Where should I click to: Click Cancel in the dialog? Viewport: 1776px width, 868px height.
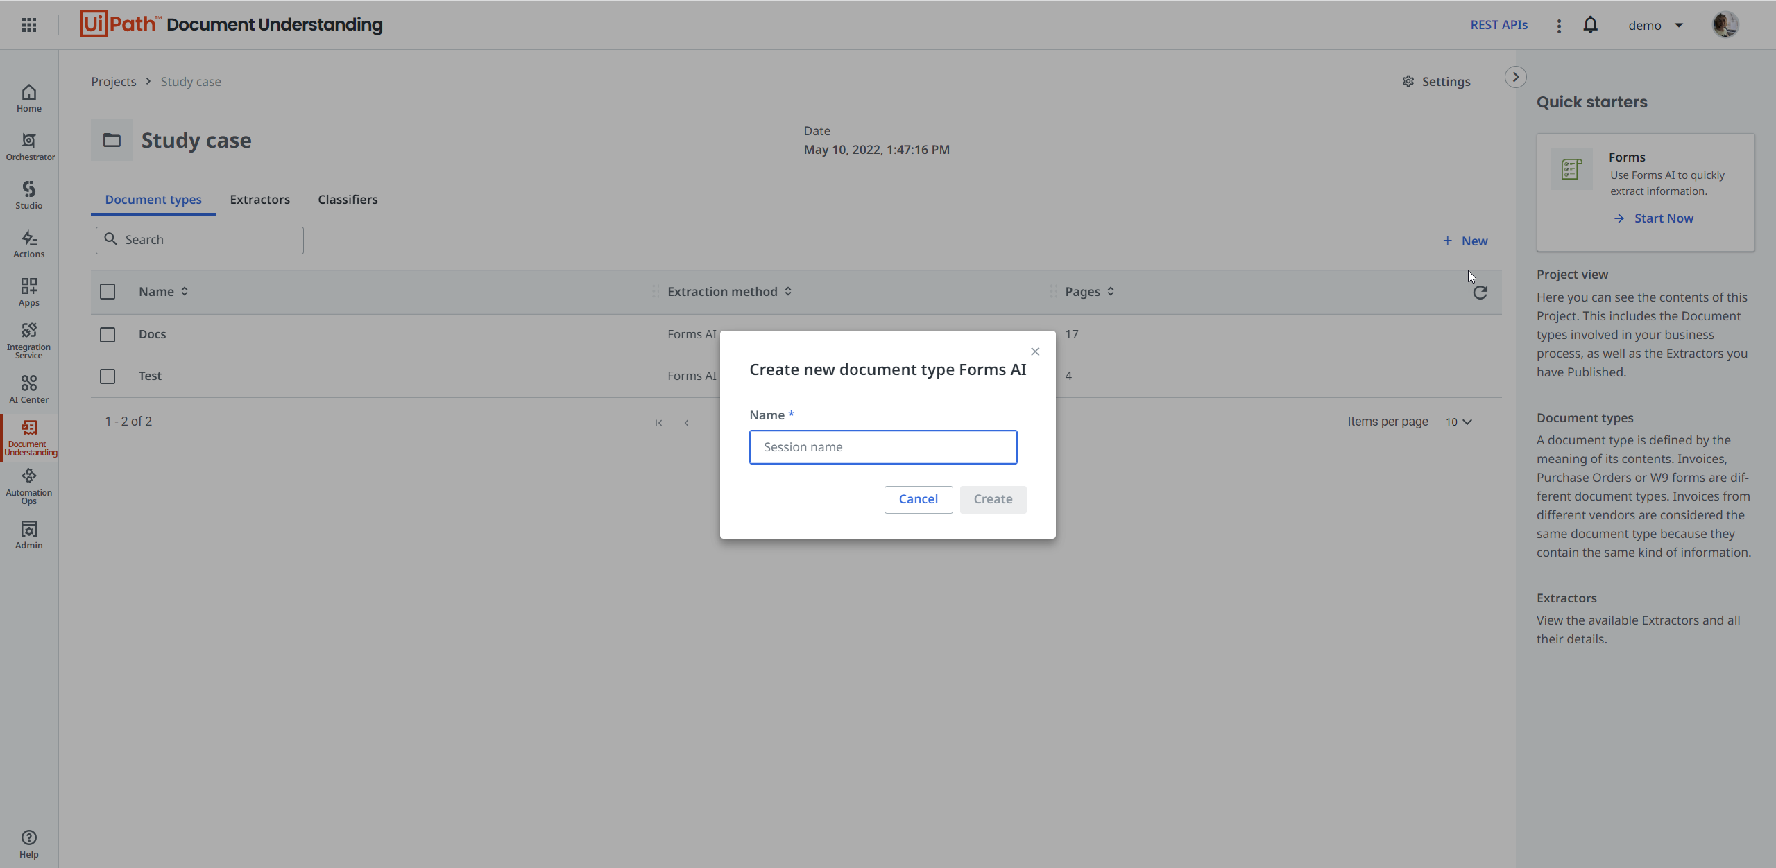[919, 499]
